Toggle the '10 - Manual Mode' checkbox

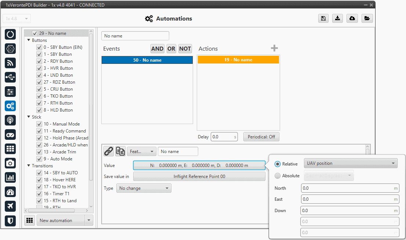point(39,124)
